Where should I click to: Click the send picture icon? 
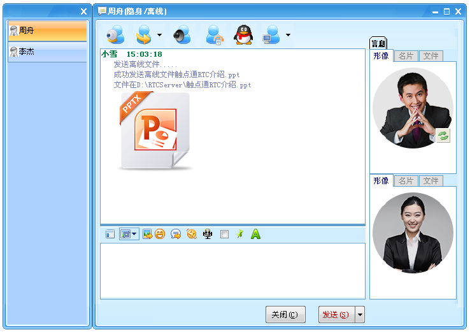click(147, 235)
